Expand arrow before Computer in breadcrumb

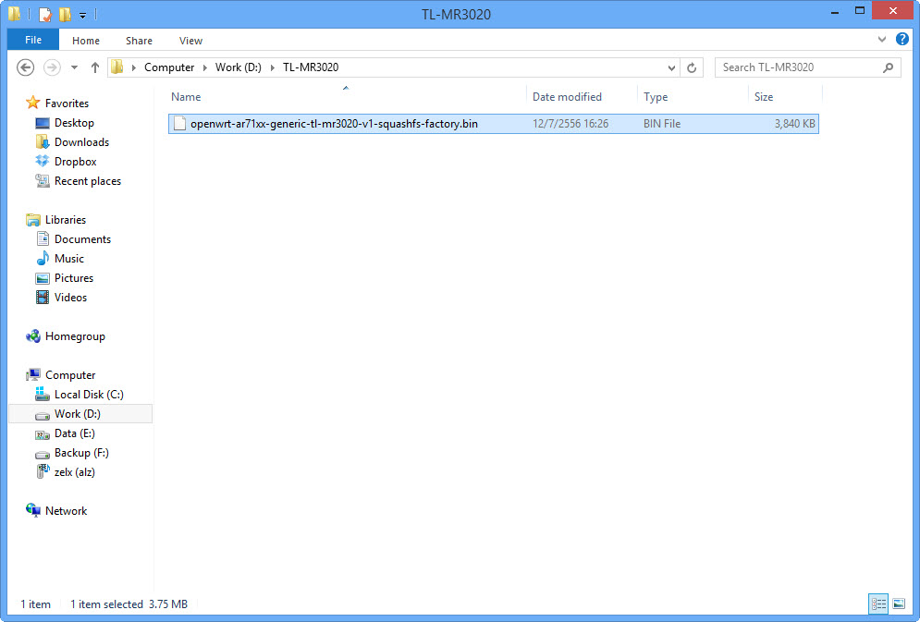click(134, 68)
